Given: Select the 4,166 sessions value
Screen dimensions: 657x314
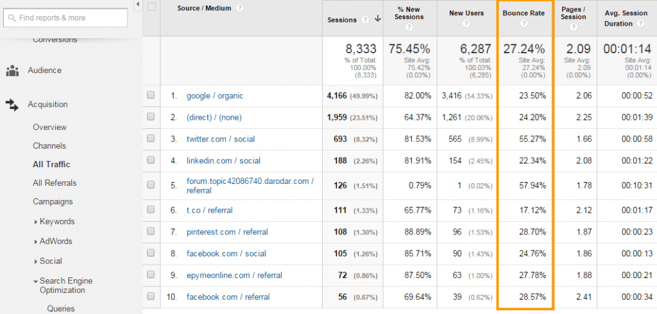Looking at the screenshot, I should click(x=337, y=96).
